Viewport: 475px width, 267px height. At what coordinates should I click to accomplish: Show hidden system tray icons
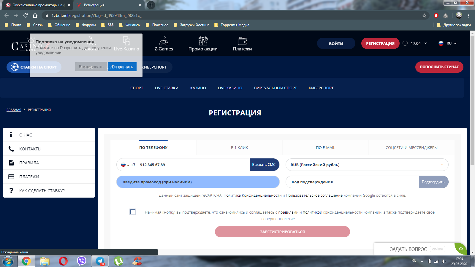click(422, 261)
